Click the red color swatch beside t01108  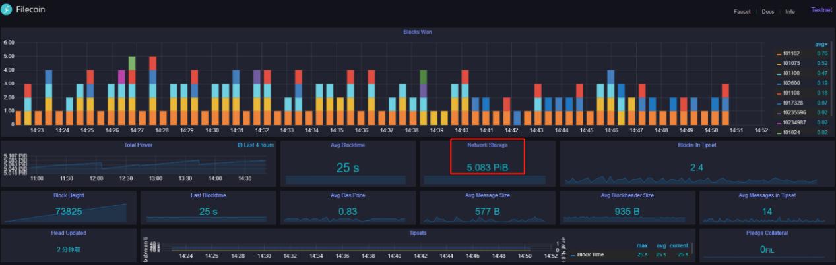coord(779,93)
